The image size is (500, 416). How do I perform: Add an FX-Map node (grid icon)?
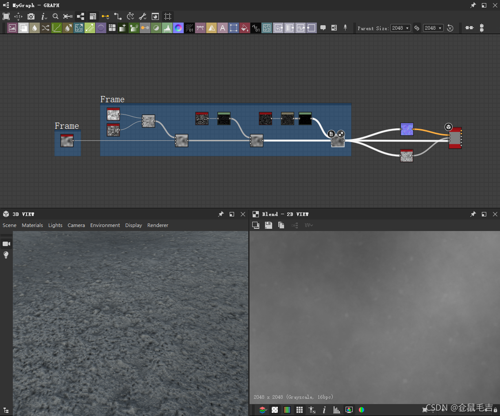[112, 28]
